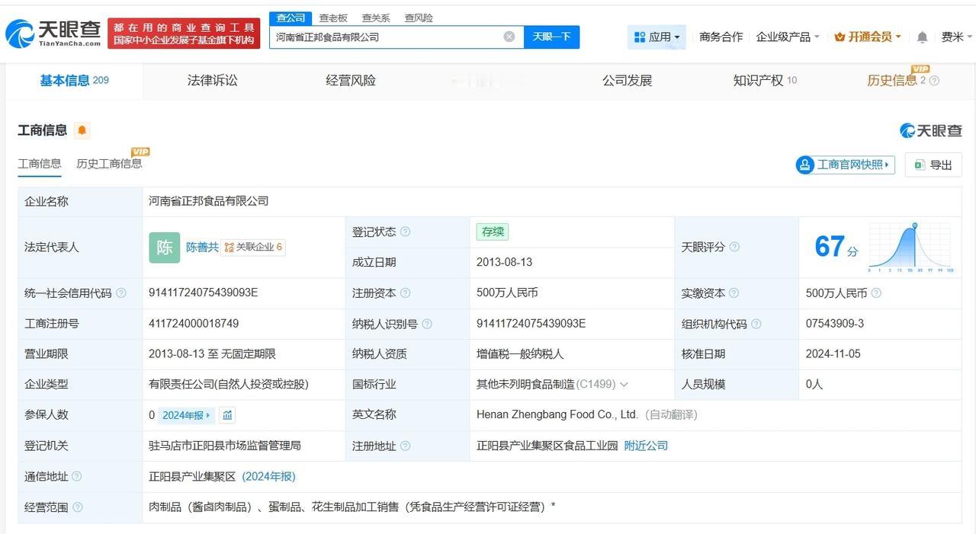Switch to the 法律诉讼 tab
The width and height of the screenshot is (976, 534).
tap(213, 78)
